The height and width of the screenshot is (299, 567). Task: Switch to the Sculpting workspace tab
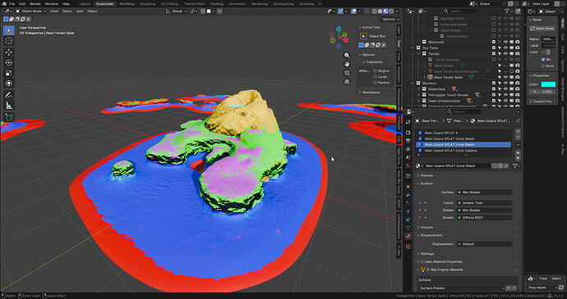[x=147, y=3]
